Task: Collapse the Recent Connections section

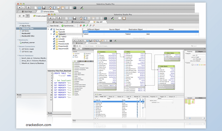Action: click(x=18, y=46)
